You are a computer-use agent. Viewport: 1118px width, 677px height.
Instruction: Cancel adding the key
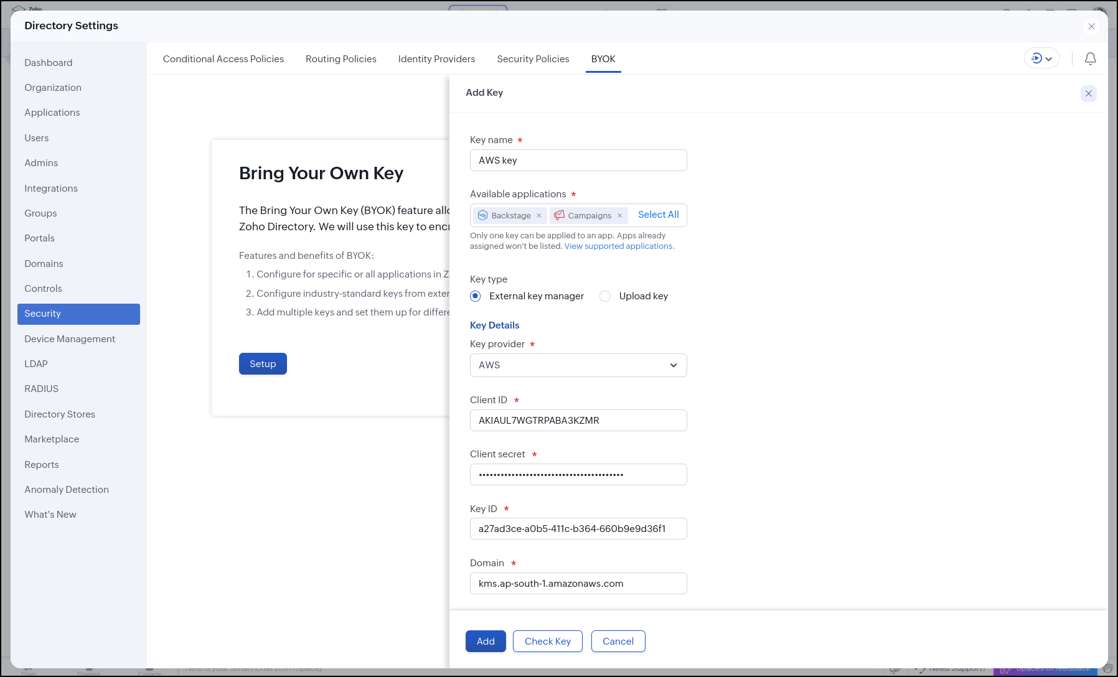pyautogui.click(x=618, y=642)
